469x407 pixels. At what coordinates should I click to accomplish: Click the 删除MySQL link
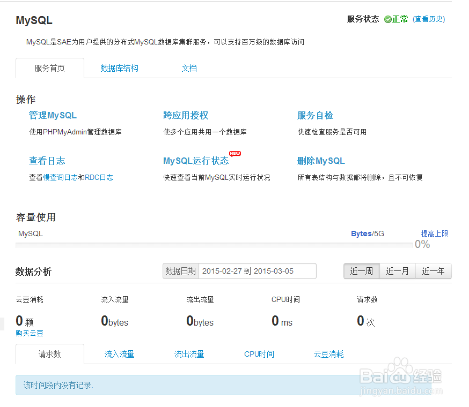coord(321,161)
